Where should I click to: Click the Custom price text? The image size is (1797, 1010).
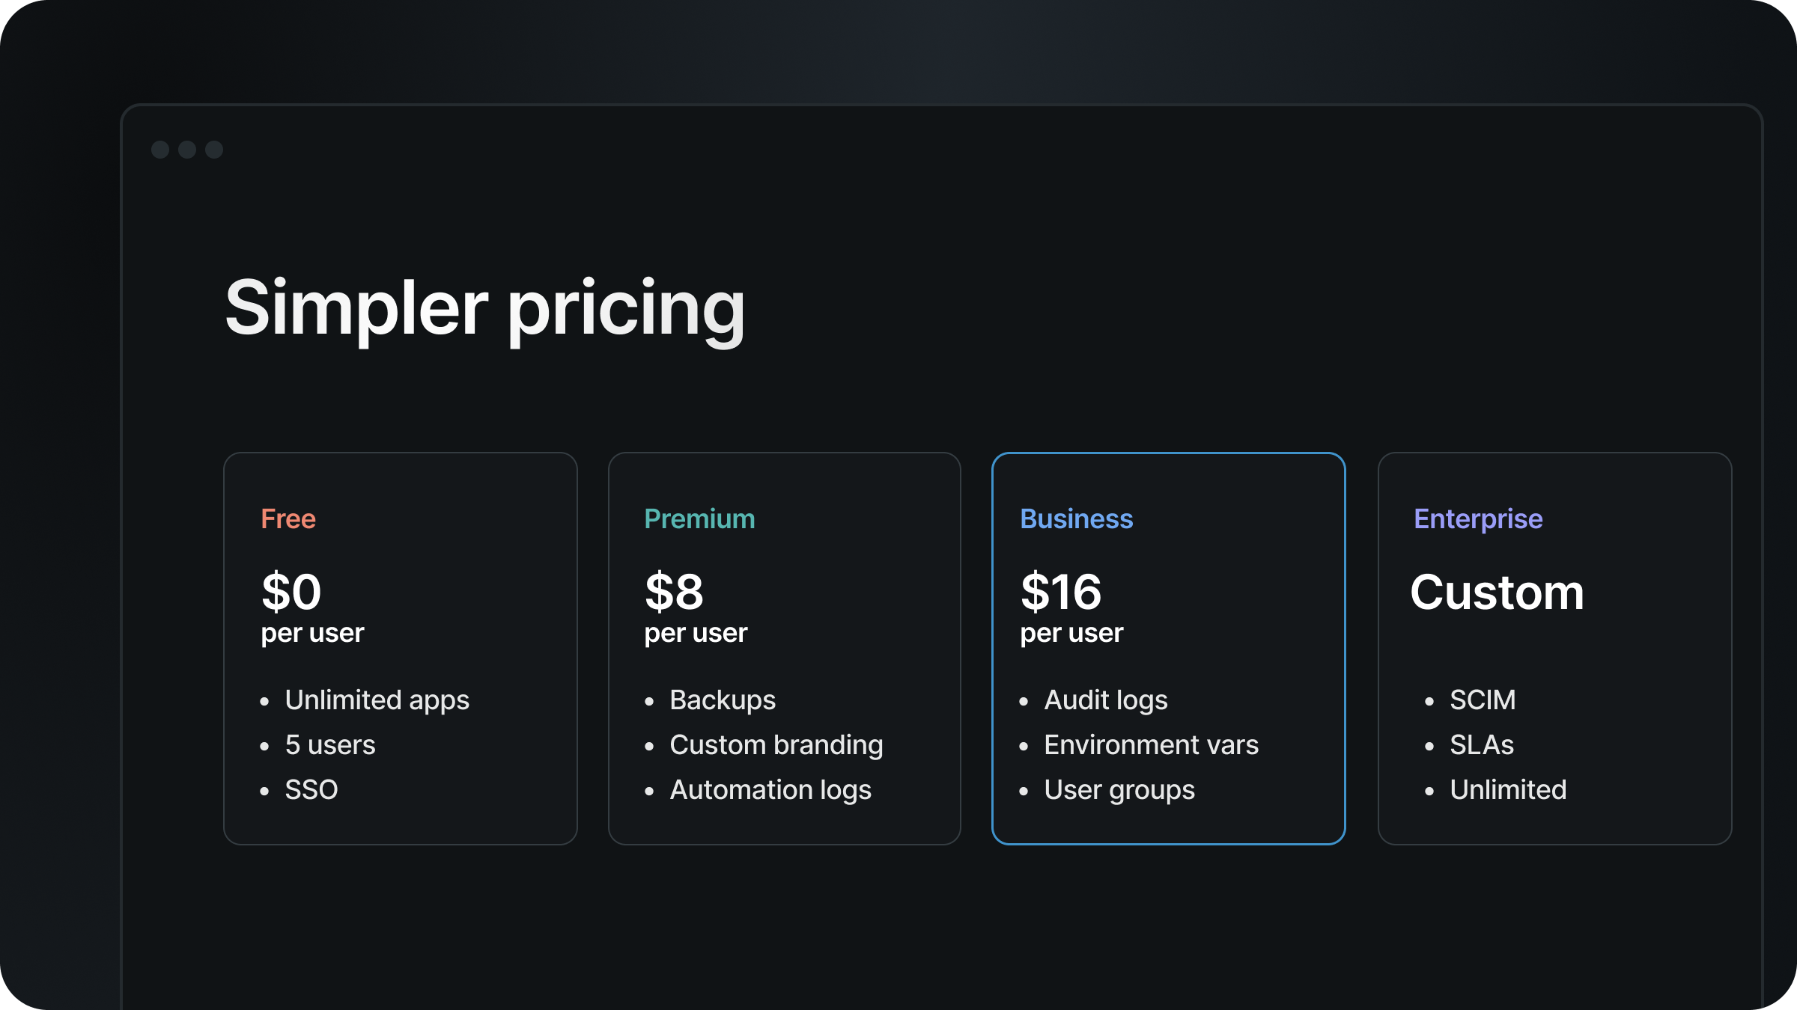[1497, 593]
